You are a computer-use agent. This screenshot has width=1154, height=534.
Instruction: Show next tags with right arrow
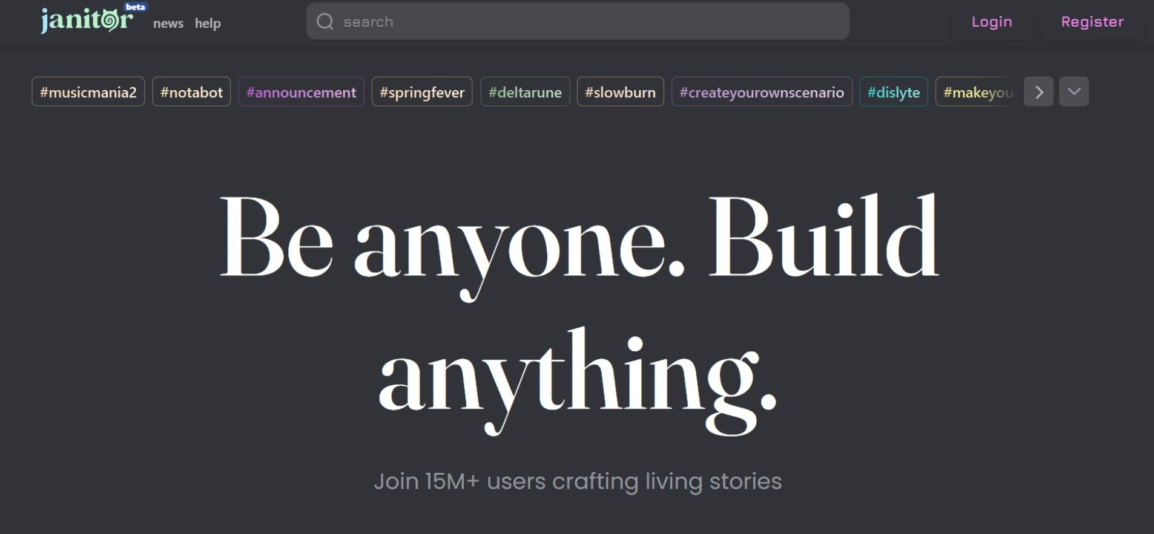pyautogui.click(x=1039, y=92)
